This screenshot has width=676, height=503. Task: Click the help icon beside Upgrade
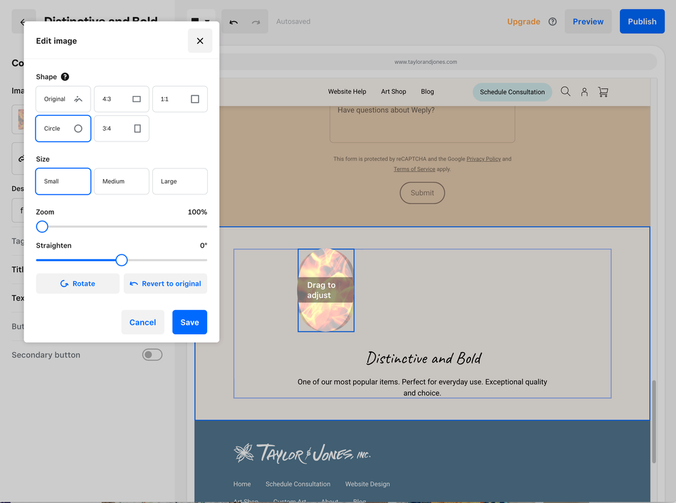coord(552,22)
